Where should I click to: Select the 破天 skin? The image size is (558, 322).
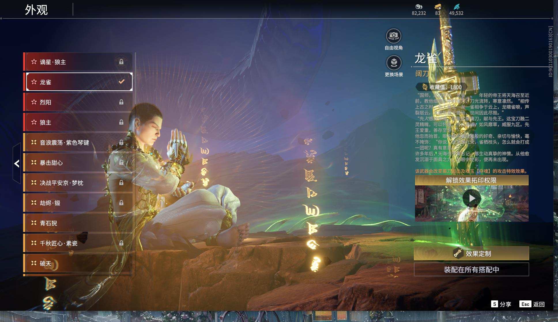point(78,263)
